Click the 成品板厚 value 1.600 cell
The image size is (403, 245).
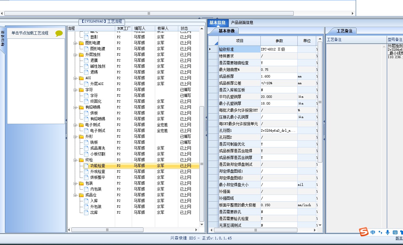tap(279, 76)
